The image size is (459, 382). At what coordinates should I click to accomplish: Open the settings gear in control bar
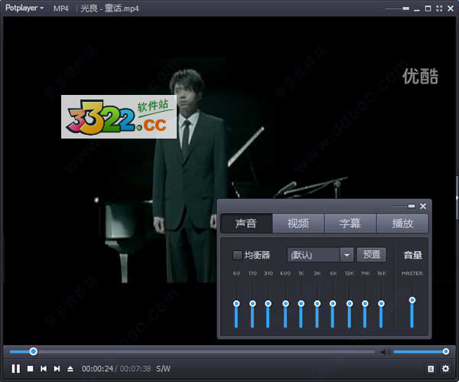click(445, 368)
